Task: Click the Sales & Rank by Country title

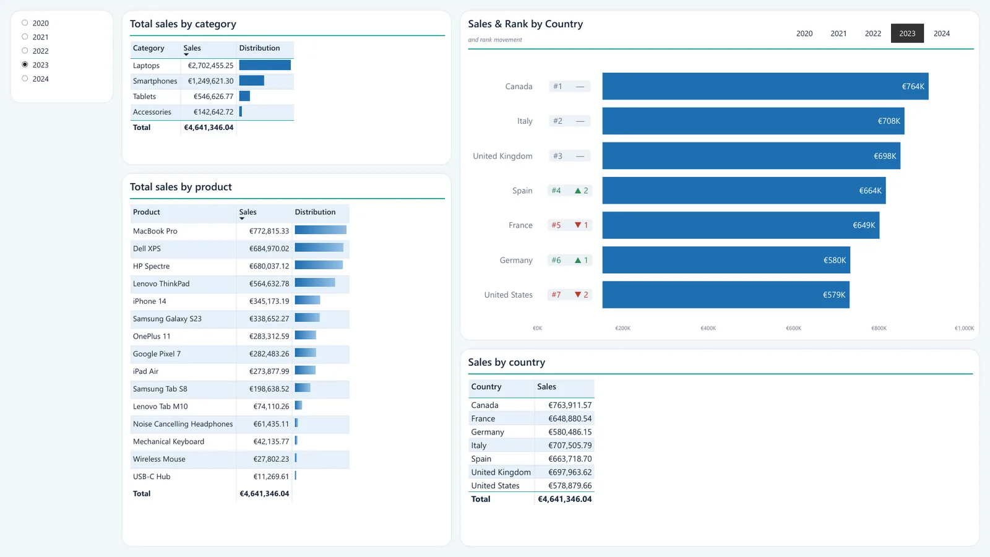Action: tap(525, 24)
